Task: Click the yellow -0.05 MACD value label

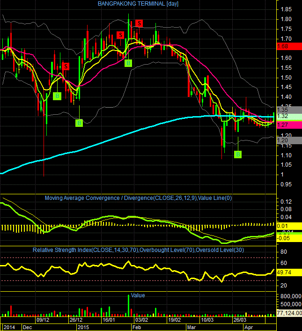Action: pyautogui.click(x=289, y=238)
